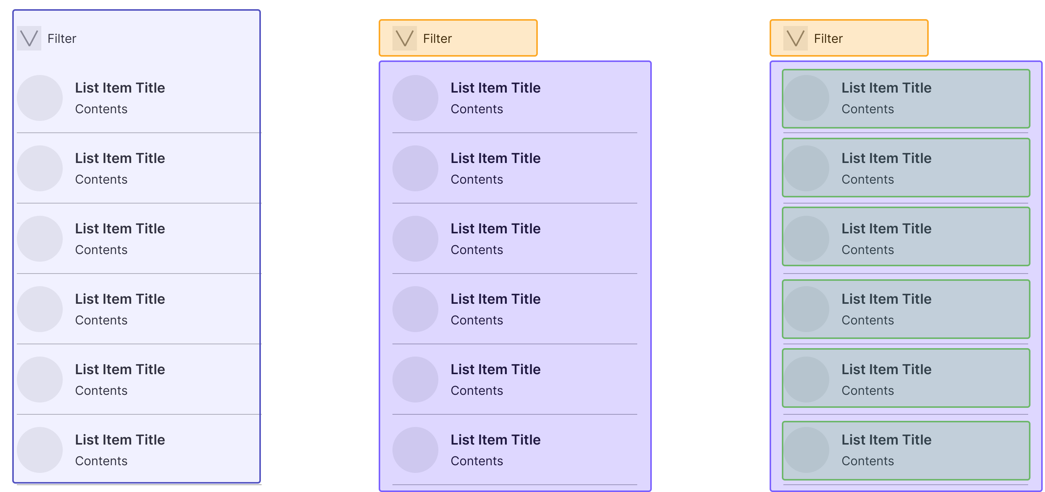Open second List Item Title in left panel
The height and width of the screenshot is (492, 1045).
[x=120, y=158]
